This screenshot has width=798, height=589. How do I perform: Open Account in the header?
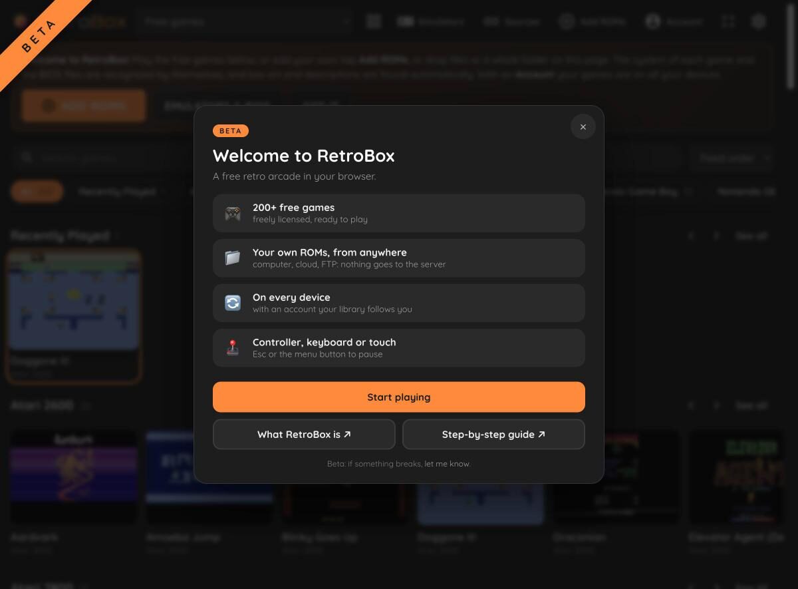tap(674, 21)
